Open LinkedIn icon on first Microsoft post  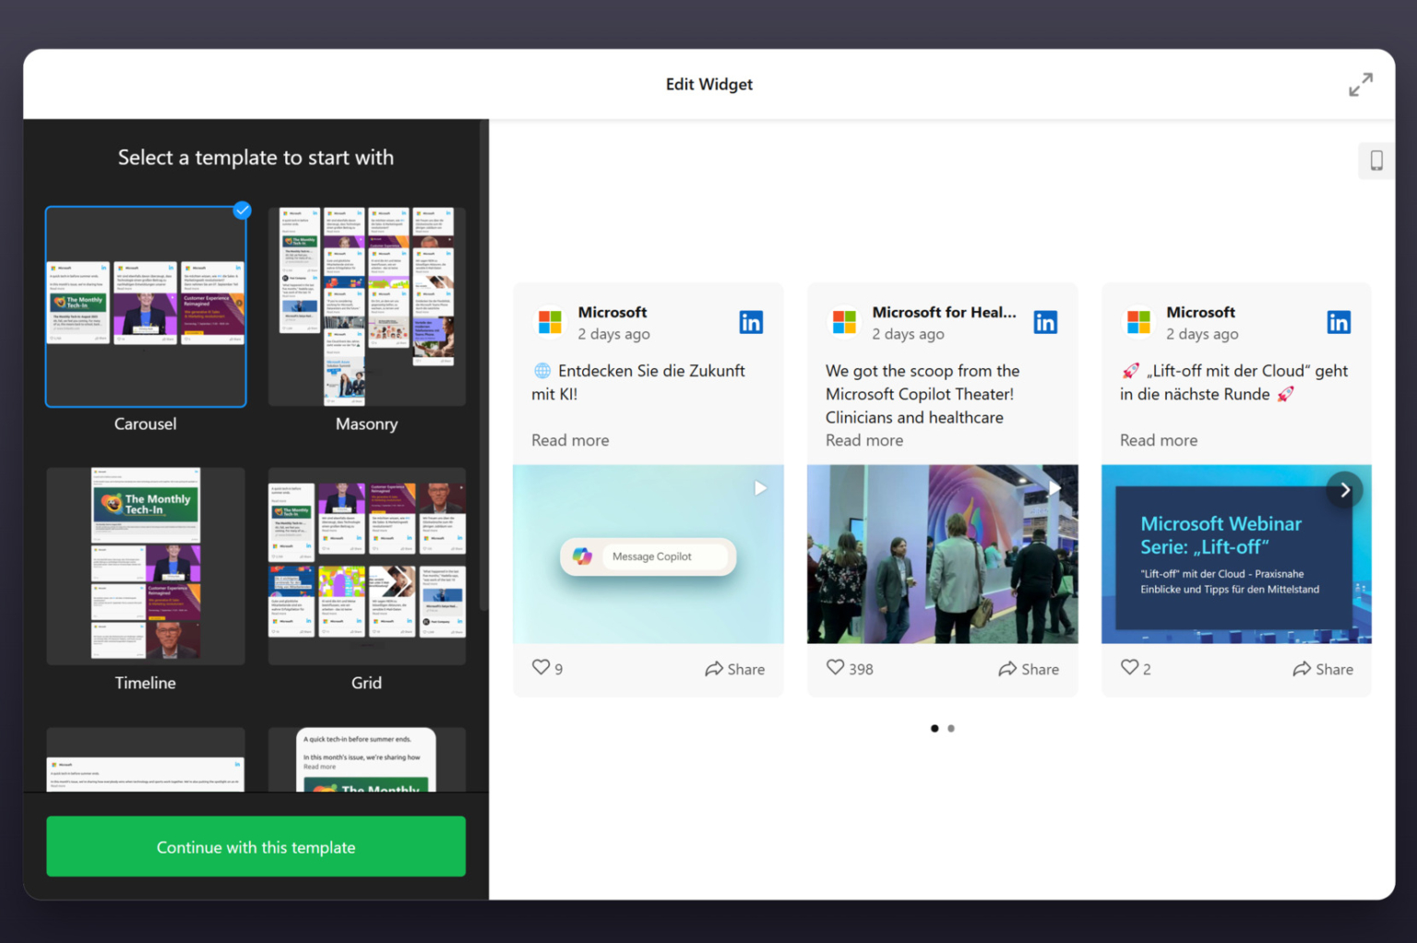coord(751,321)
